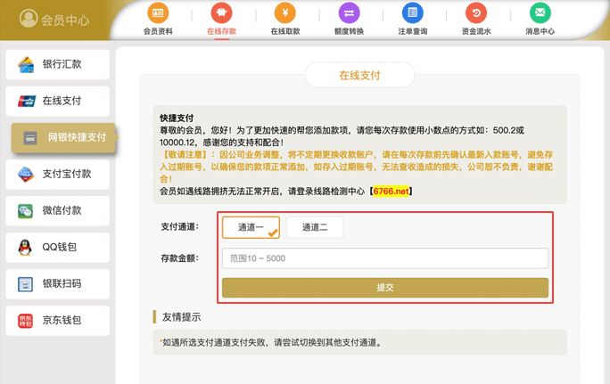The width and height of the screenshot is (610, 384).
Task: Click the 资金流水 history icon
Action: (475, 13)
